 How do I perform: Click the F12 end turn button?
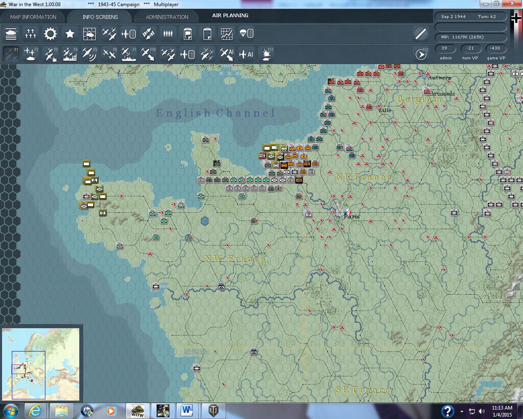click(x=421, y=54)
